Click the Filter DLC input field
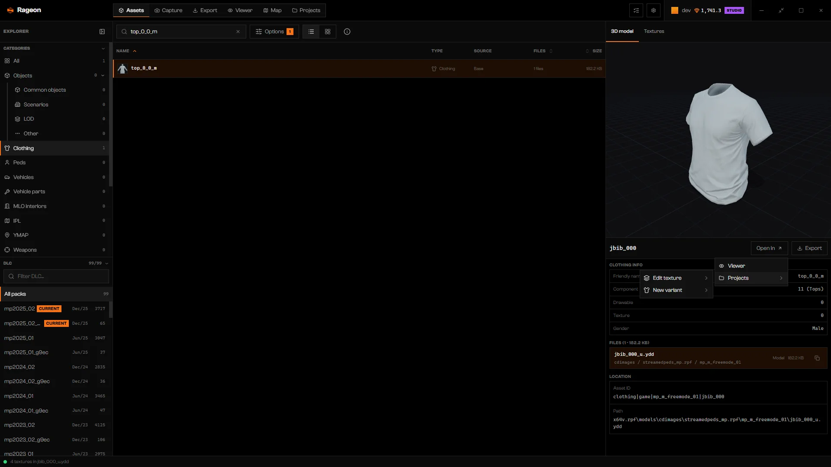The height and width of the screenshot is (467, 831). [56, 276]
